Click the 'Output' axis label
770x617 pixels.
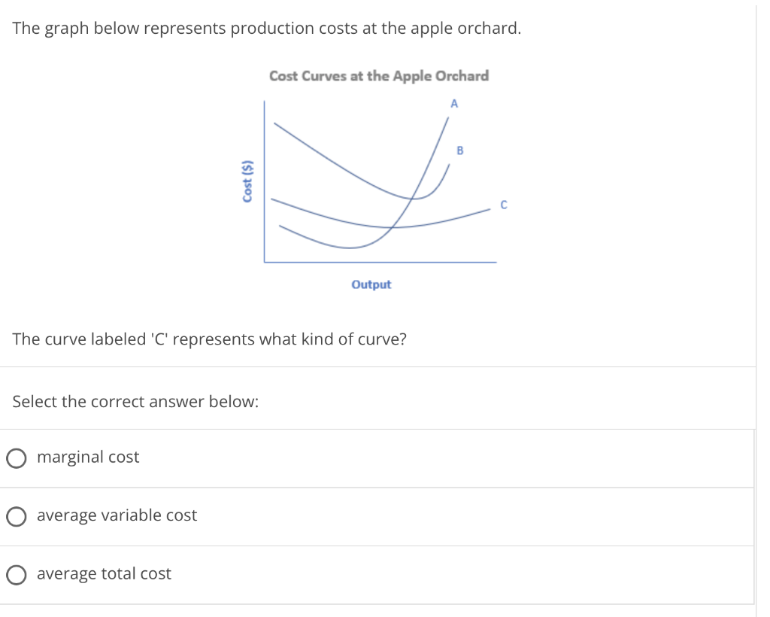pyautogui.click(x=372, y=284)
